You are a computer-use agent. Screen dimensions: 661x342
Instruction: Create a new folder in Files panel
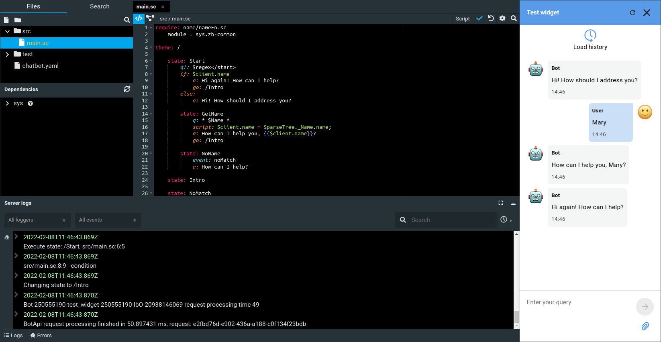[x=18, y=20]
